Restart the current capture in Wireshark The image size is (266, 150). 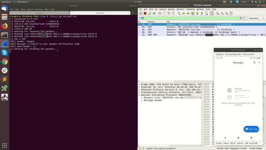pos(150,13)
